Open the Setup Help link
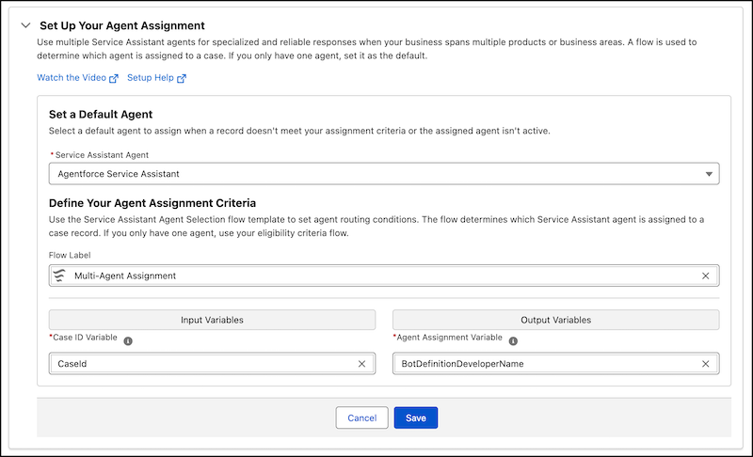Viewport: 753px width, 457px height. (x=156, y=78)
